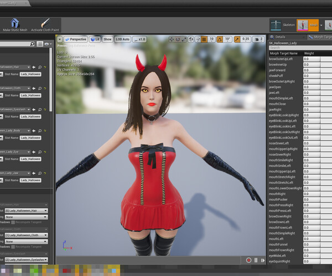Tick Recompute Tangent under Halloween_Cloth section
Screen dimensions: 332x276
[13, 247]
